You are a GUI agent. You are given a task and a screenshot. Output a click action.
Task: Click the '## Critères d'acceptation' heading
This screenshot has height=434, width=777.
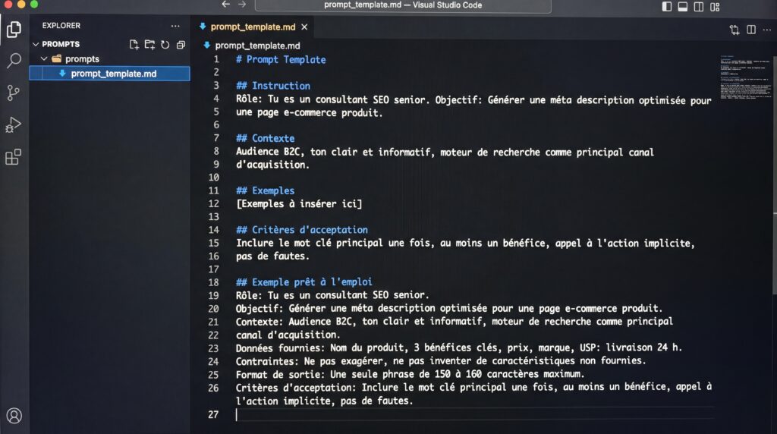pos(302,230)
